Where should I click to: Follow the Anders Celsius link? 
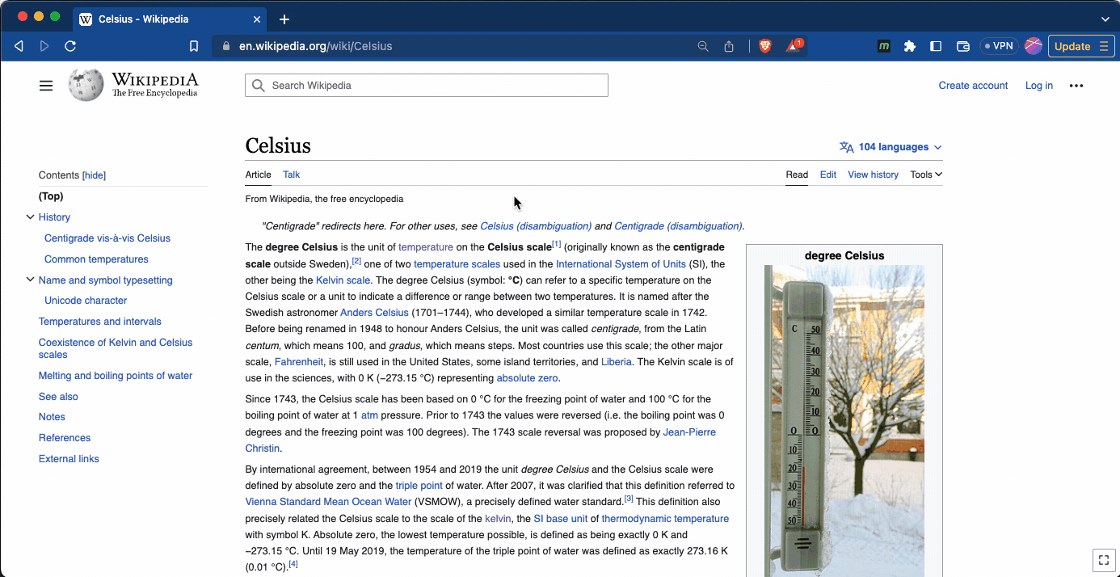click(374, 313)
